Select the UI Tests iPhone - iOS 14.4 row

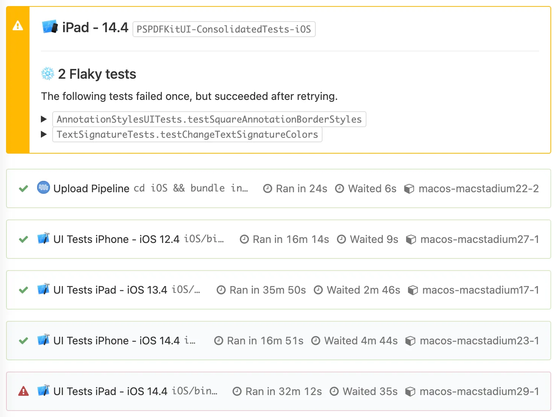[x=117, y=341]
